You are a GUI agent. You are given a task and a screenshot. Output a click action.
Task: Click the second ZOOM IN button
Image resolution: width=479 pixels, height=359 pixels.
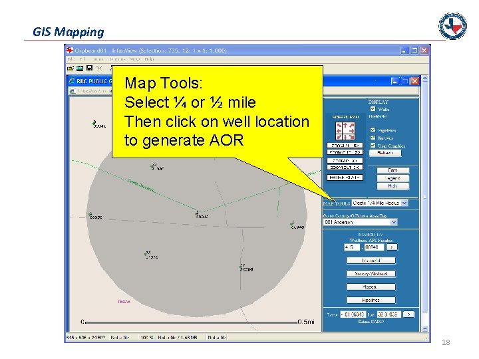tap(345, 161)
